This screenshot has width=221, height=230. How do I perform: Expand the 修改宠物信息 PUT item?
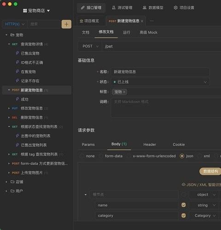[x=9, y=109]
